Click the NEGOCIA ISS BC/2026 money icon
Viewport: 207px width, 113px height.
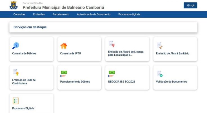112,73
